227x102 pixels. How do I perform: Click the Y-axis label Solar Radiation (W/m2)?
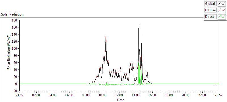coord(9,52)
